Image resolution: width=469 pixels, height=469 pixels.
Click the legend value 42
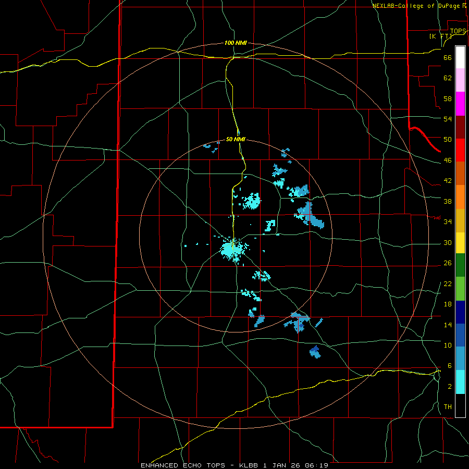pos(448,180)
